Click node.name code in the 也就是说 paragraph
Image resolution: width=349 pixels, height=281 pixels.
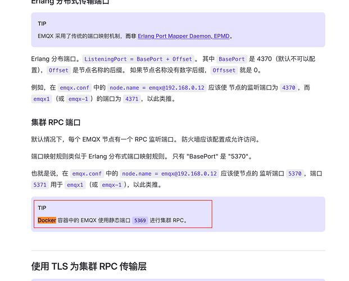169,174
